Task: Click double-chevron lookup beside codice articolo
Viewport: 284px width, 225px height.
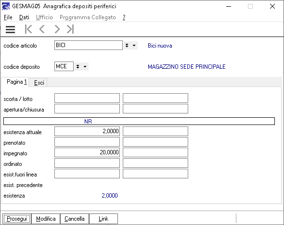Action: coord(127,45)
